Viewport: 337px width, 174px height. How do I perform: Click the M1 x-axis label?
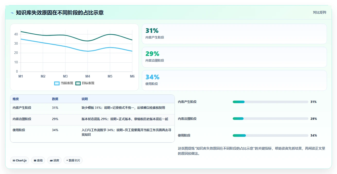21,76
